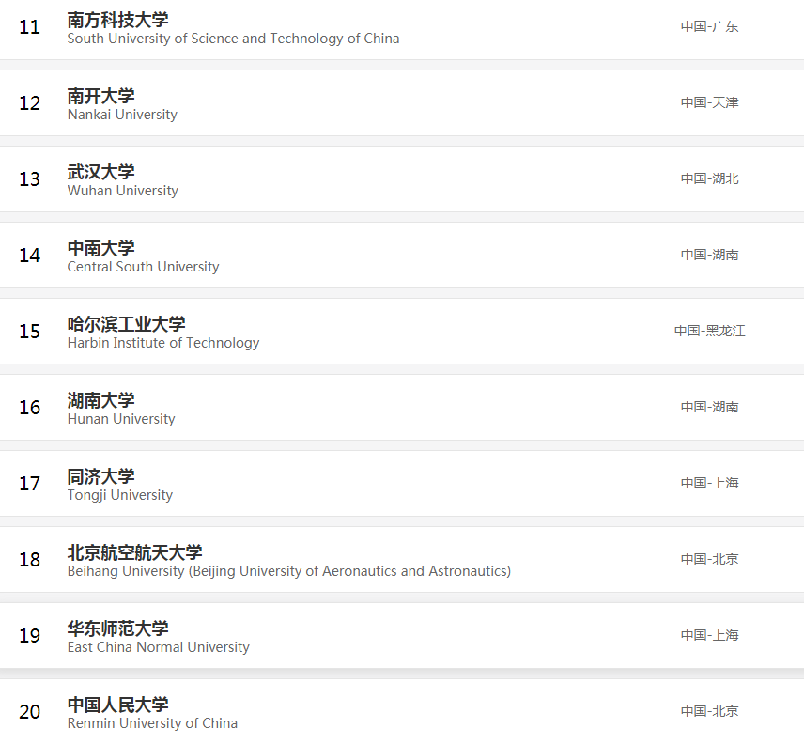Image resolution: width=804 pixels, height=744 pixels.
Task: Click the 中国-广东 region label
Action: (709, 26)
